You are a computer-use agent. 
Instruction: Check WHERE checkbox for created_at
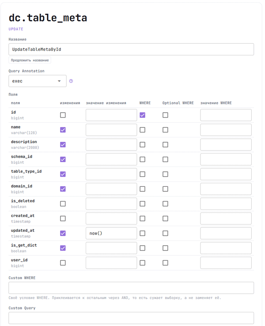[x=142, y=219]
